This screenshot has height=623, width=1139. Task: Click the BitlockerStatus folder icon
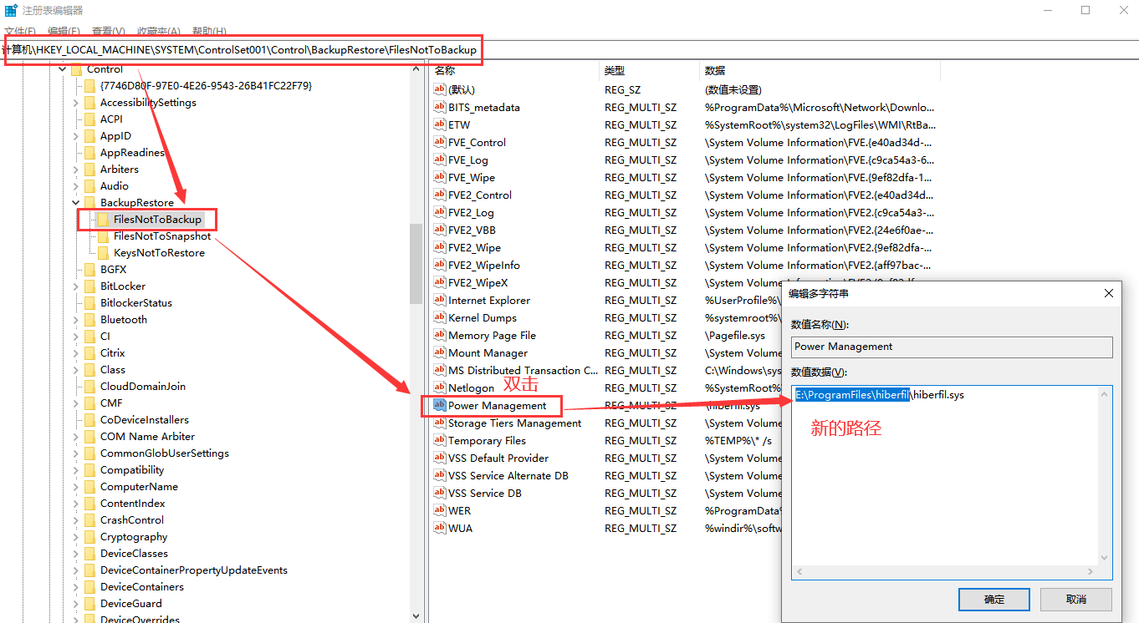(x=89, y=303)
